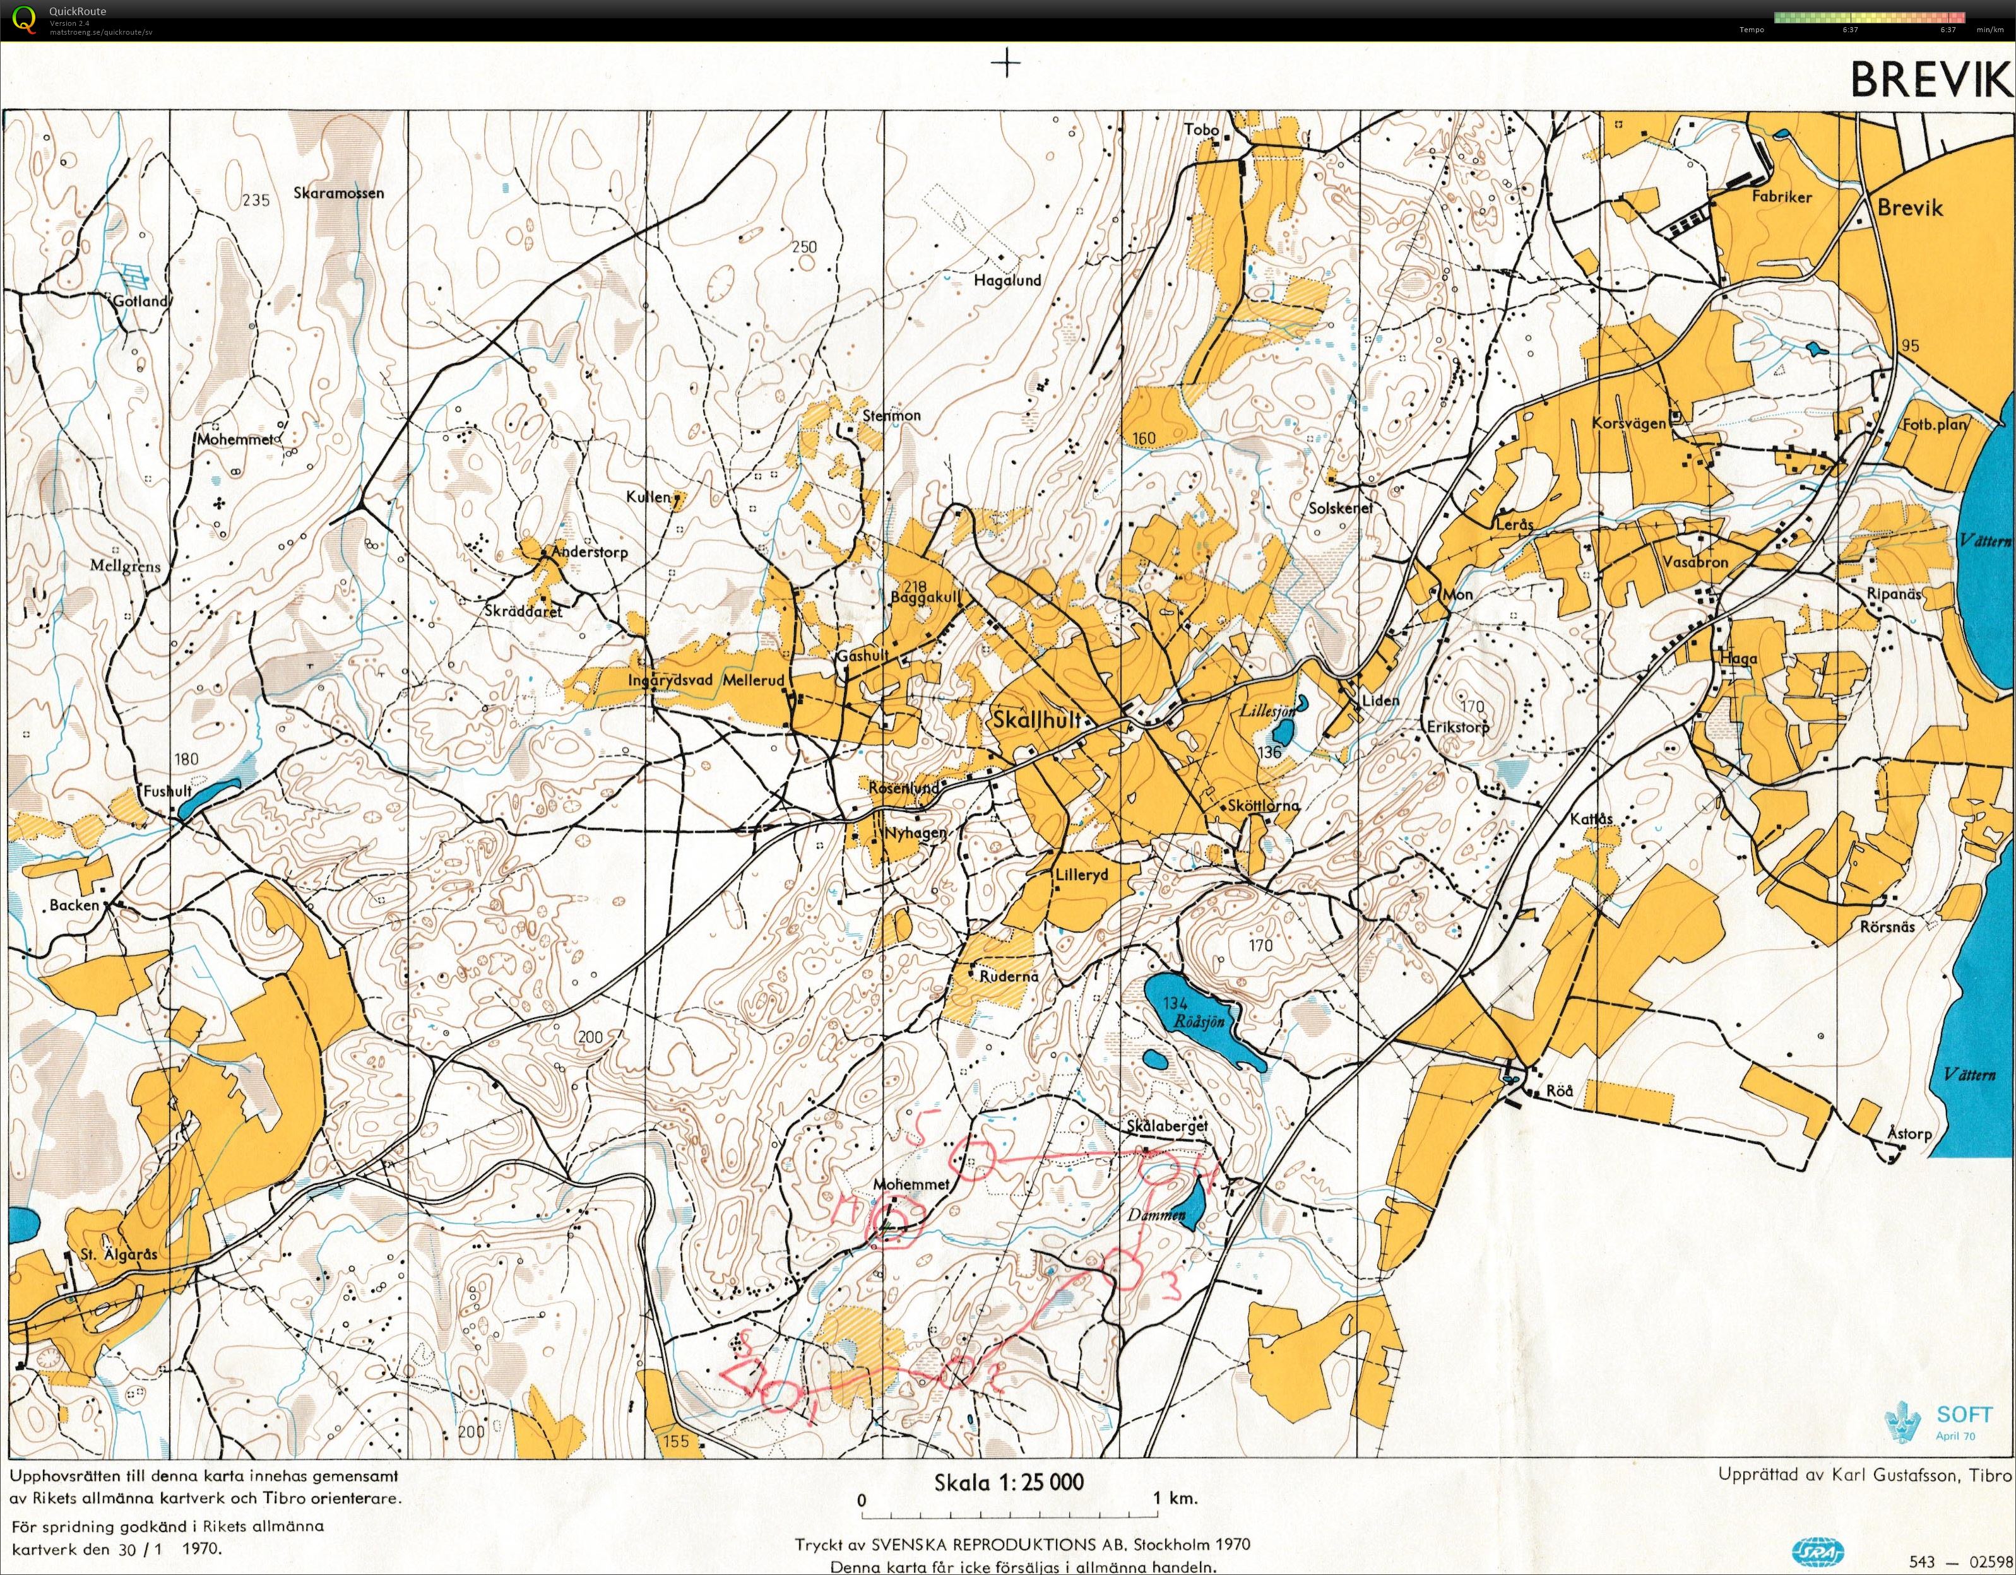Click the 'Fabriker' place label
Viewport: 2016px width, 1575px height.
pos(1782,196)
